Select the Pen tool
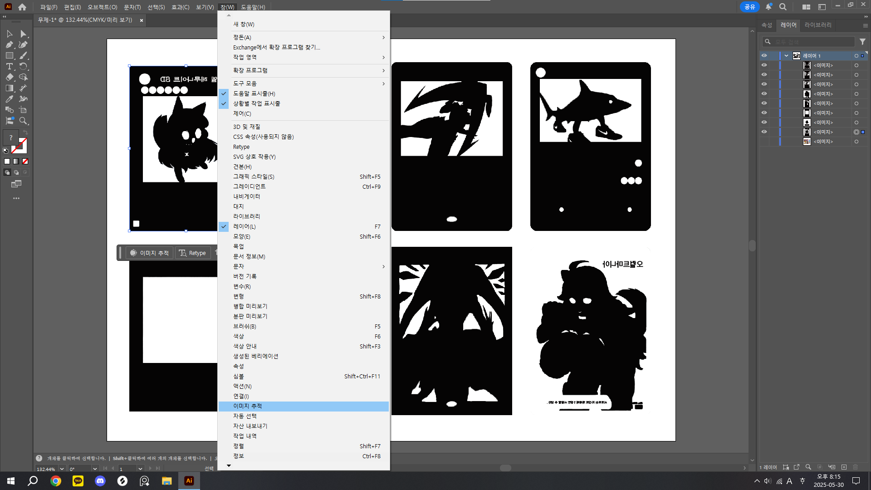The height and width of the screenshot is (490, 871). pos(9,45)
